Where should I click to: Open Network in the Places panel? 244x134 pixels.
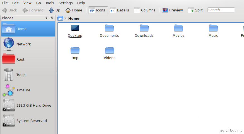[x=28, y=44]
